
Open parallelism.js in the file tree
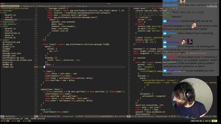(x=12, y=33)
